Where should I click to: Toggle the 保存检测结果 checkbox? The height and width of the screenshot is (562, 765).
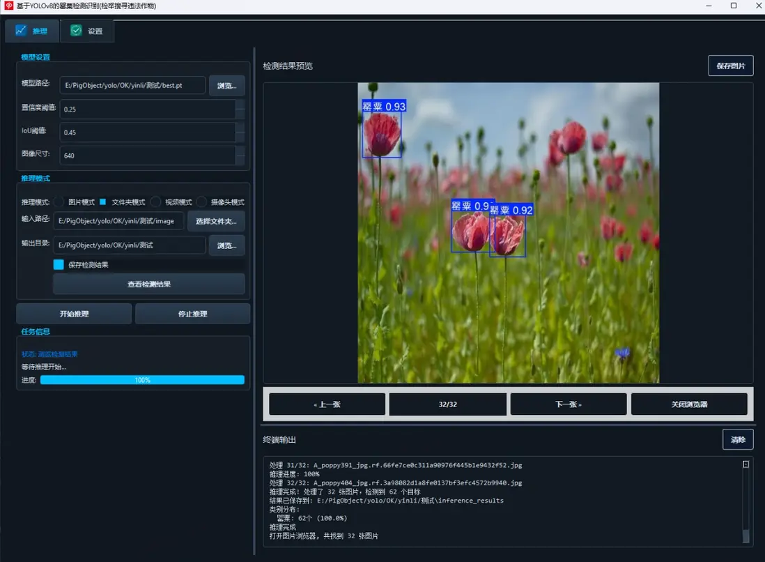pyautogui.click(x=59, y=265)
